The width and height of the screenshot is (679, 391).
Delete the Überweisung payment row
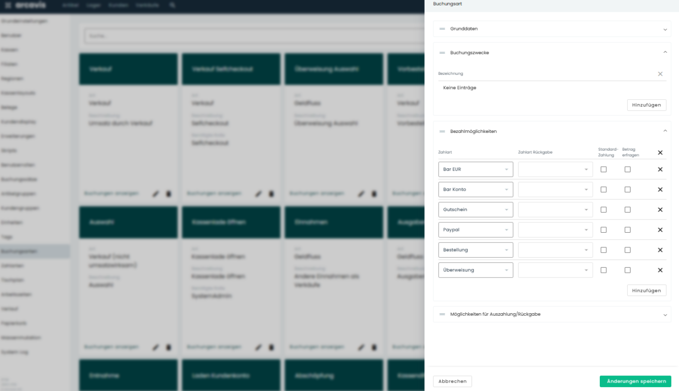[x=660, y=270]
